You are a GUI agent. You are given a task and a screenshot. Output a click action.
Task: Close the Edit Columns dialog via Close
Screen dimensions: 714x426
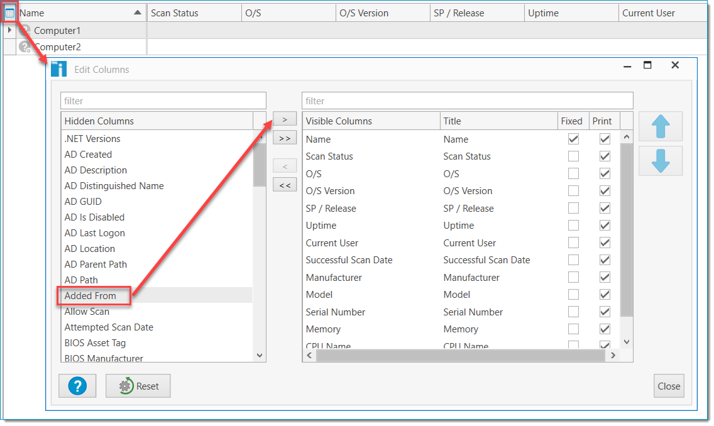click(x=669, y=386)
